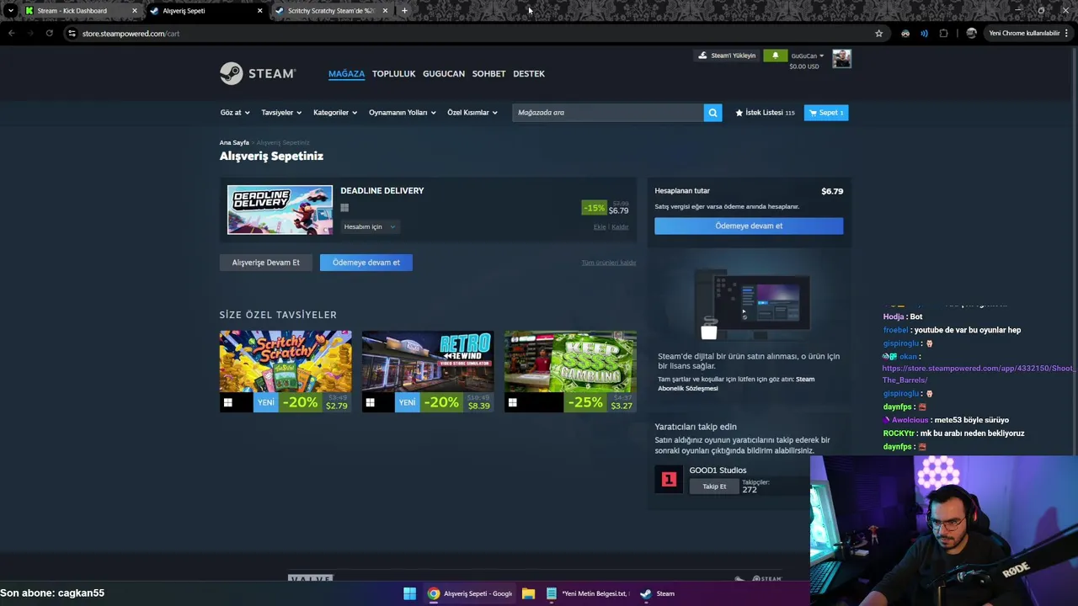Expand the Tavsiyeler menu

(281, 112)
